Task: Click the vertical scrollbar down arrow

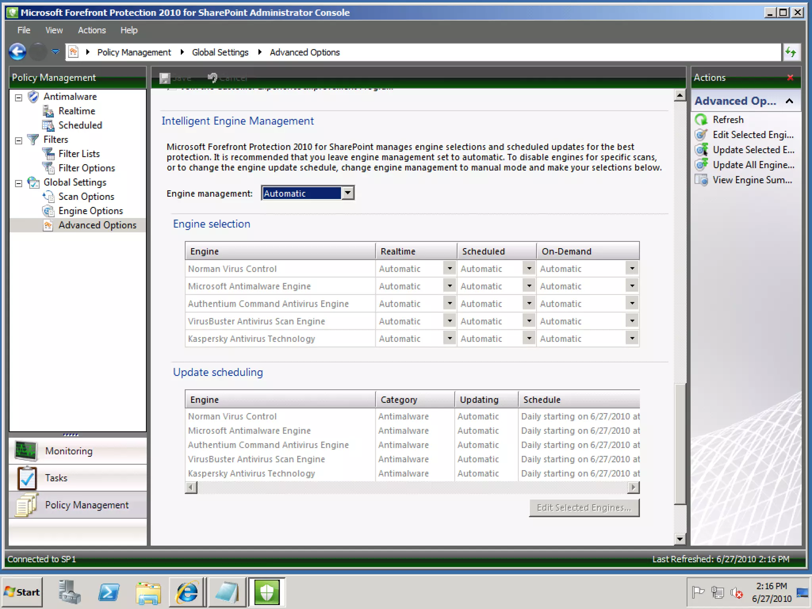Action: (680, 538)
